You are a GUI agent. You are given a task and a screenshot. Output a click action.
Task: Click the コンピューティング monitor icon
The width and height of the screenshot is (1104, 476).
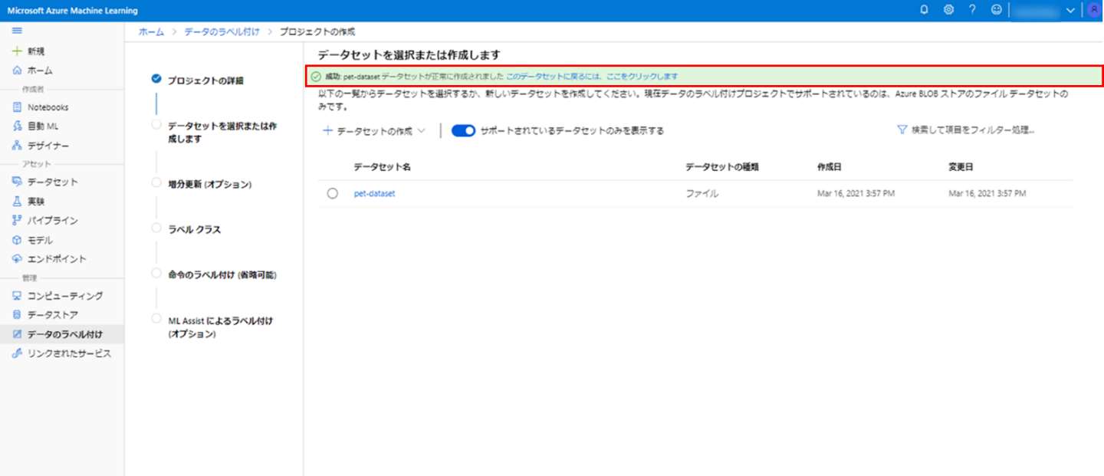(x=17, y=296)
